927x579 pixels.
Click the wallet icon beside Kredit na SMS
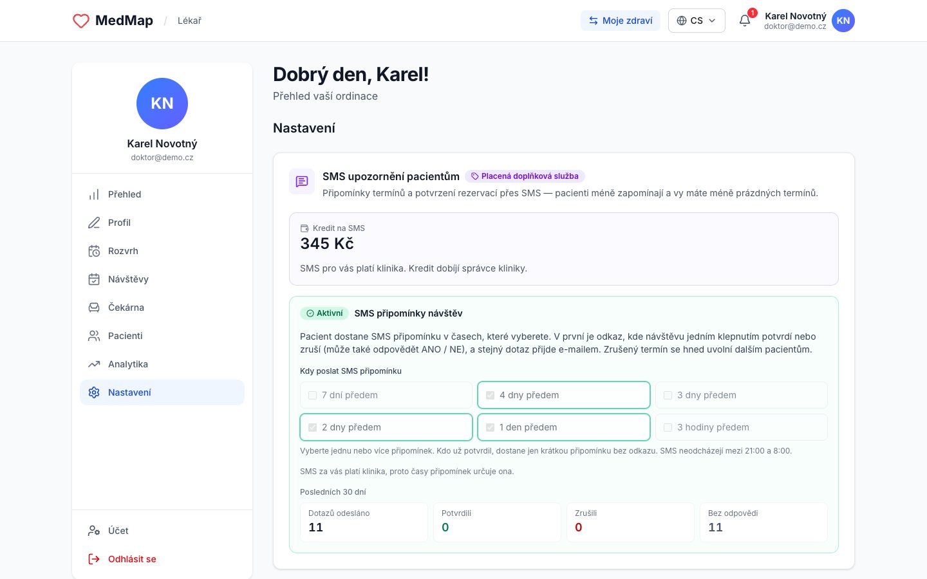coord(304,228)
